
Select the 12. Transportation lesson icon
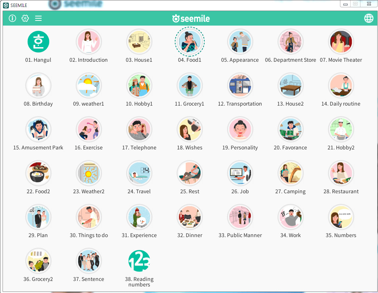(240, 85)
